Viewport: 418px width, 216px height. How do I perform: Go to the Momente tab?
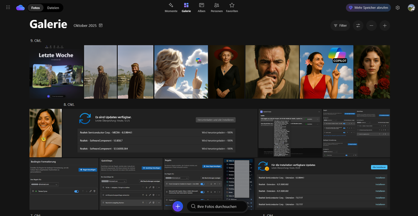pyautogui.click(x=171, y=8)
